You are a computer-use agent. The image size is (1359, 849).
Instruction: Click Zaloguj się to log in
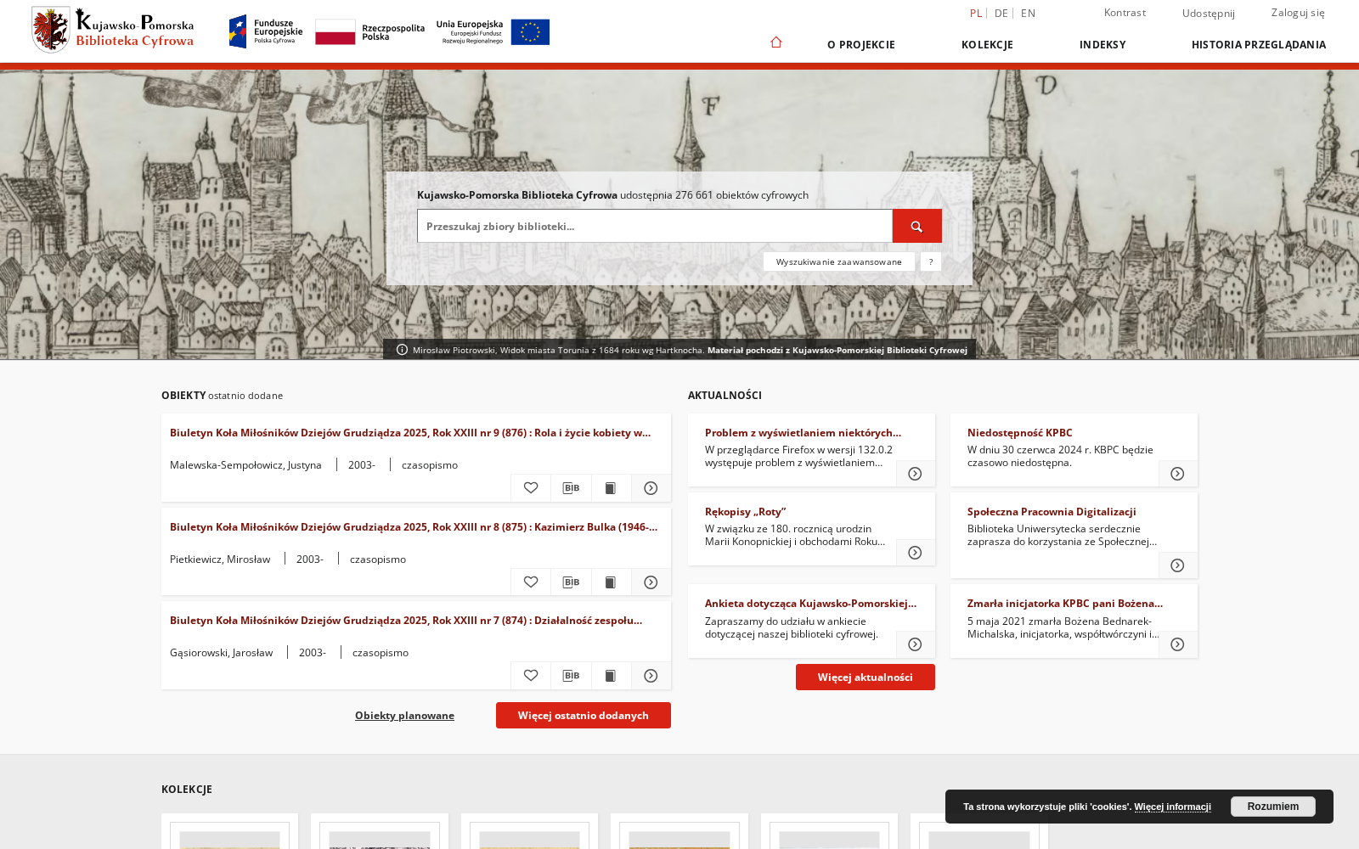1298,13
